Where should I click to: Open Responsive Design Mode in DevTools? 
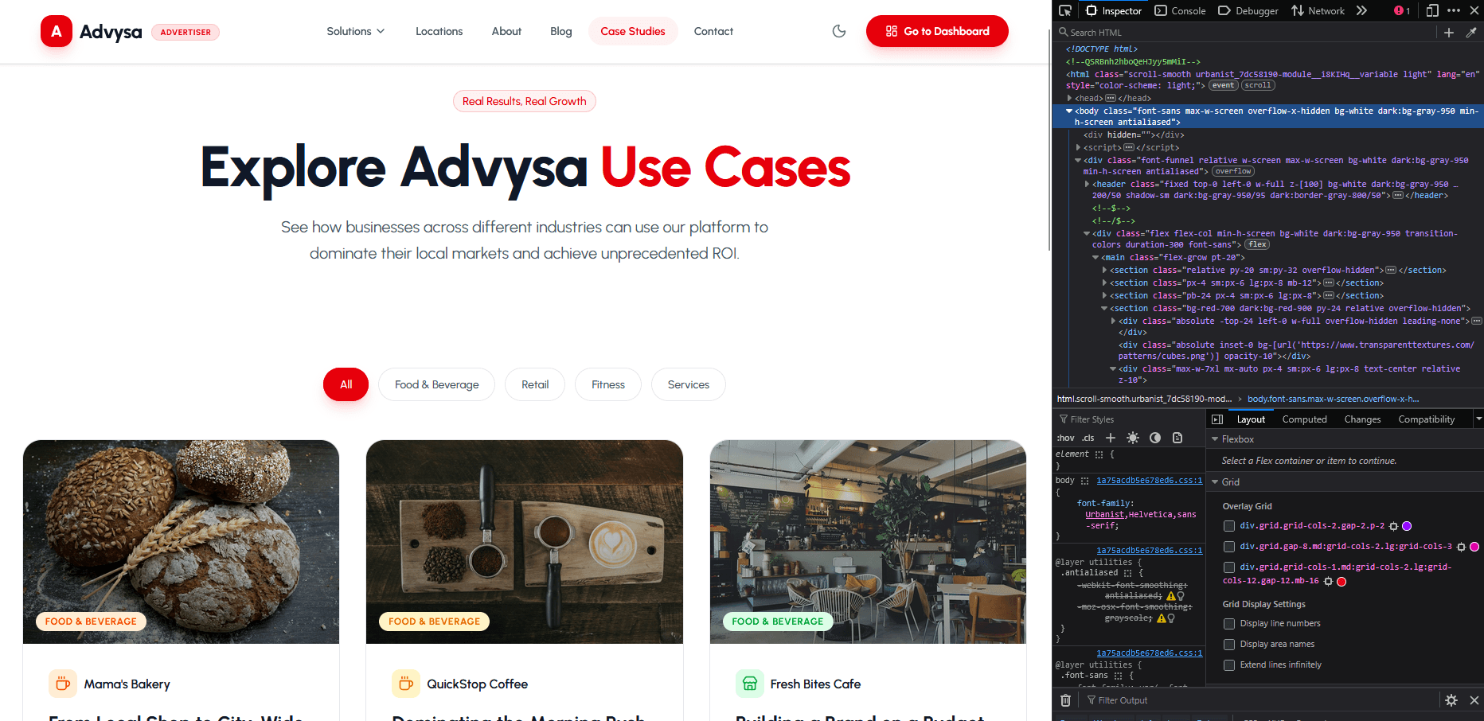(x=1432, y=10)
